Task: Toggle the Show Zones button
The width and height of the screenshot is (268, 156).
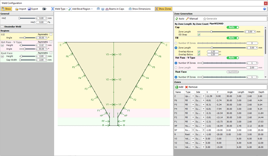Action: click(163, 9)
